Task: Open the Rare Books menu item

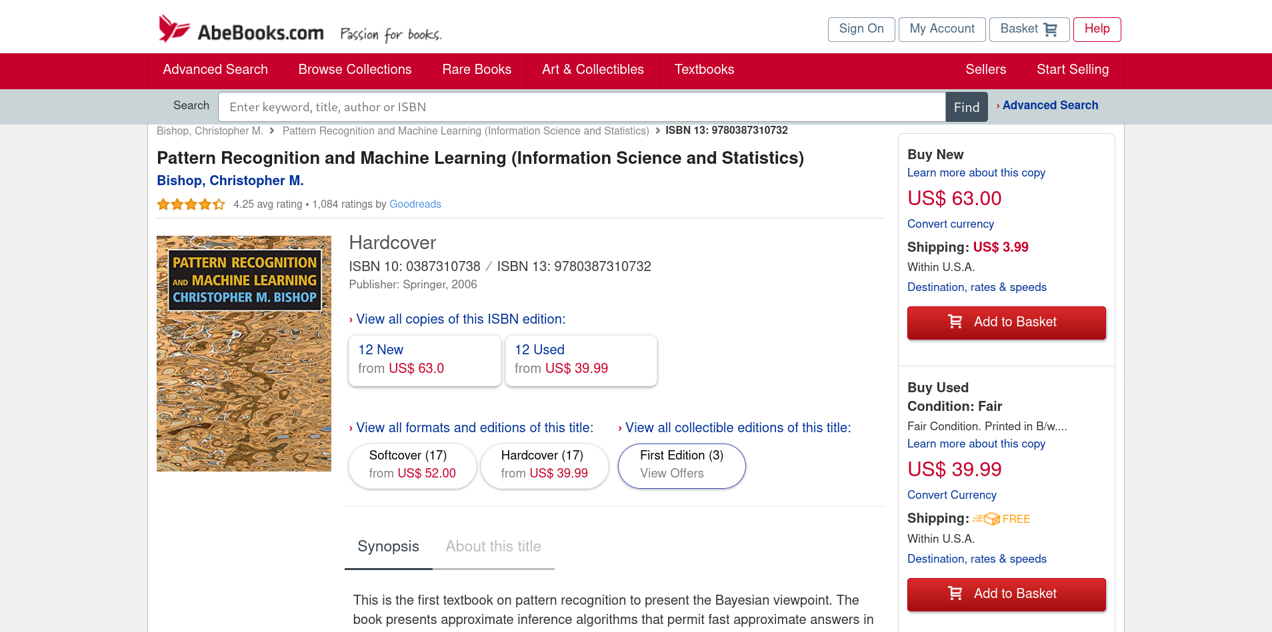Action: coord(477,70)
